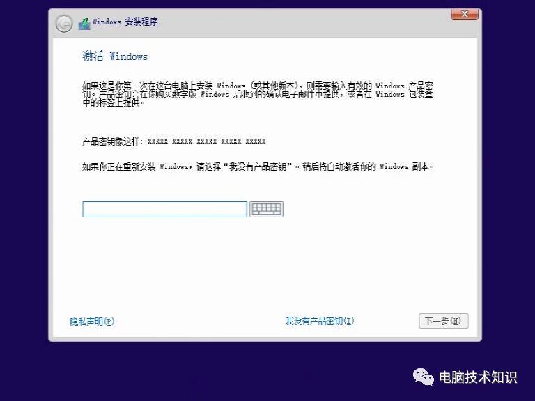
Task: Click the sample key XXXXX-XXXXX-XXXXX-XXXXX-XXXXX text
Action: [x=206, y=141]
